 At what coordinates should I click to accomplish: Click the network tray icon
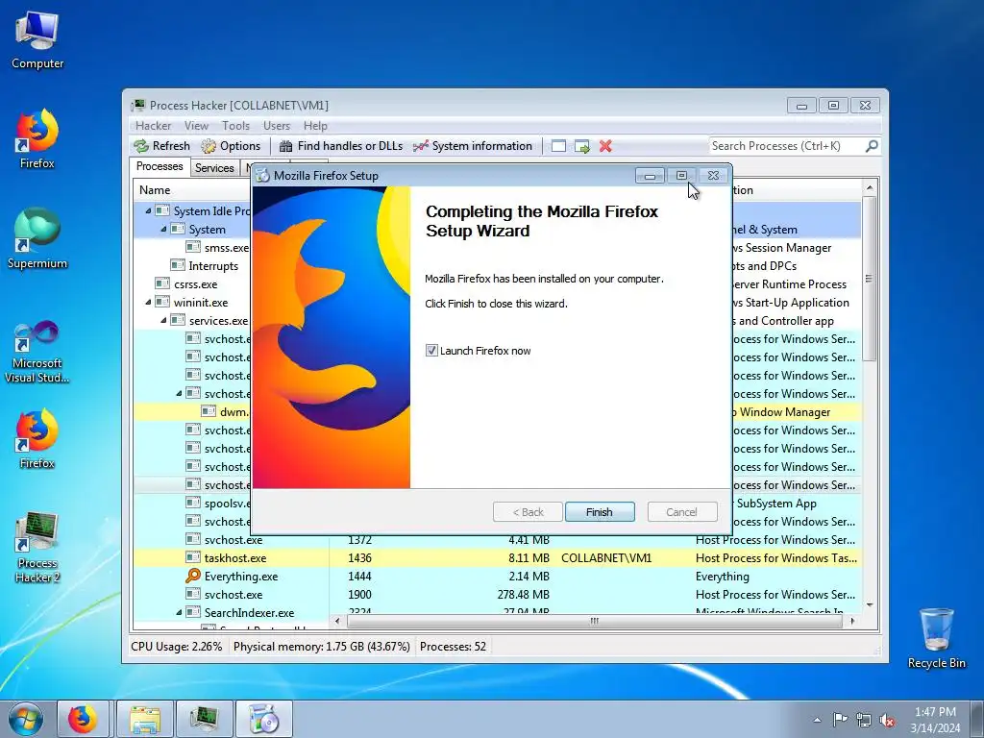(864, 720)
